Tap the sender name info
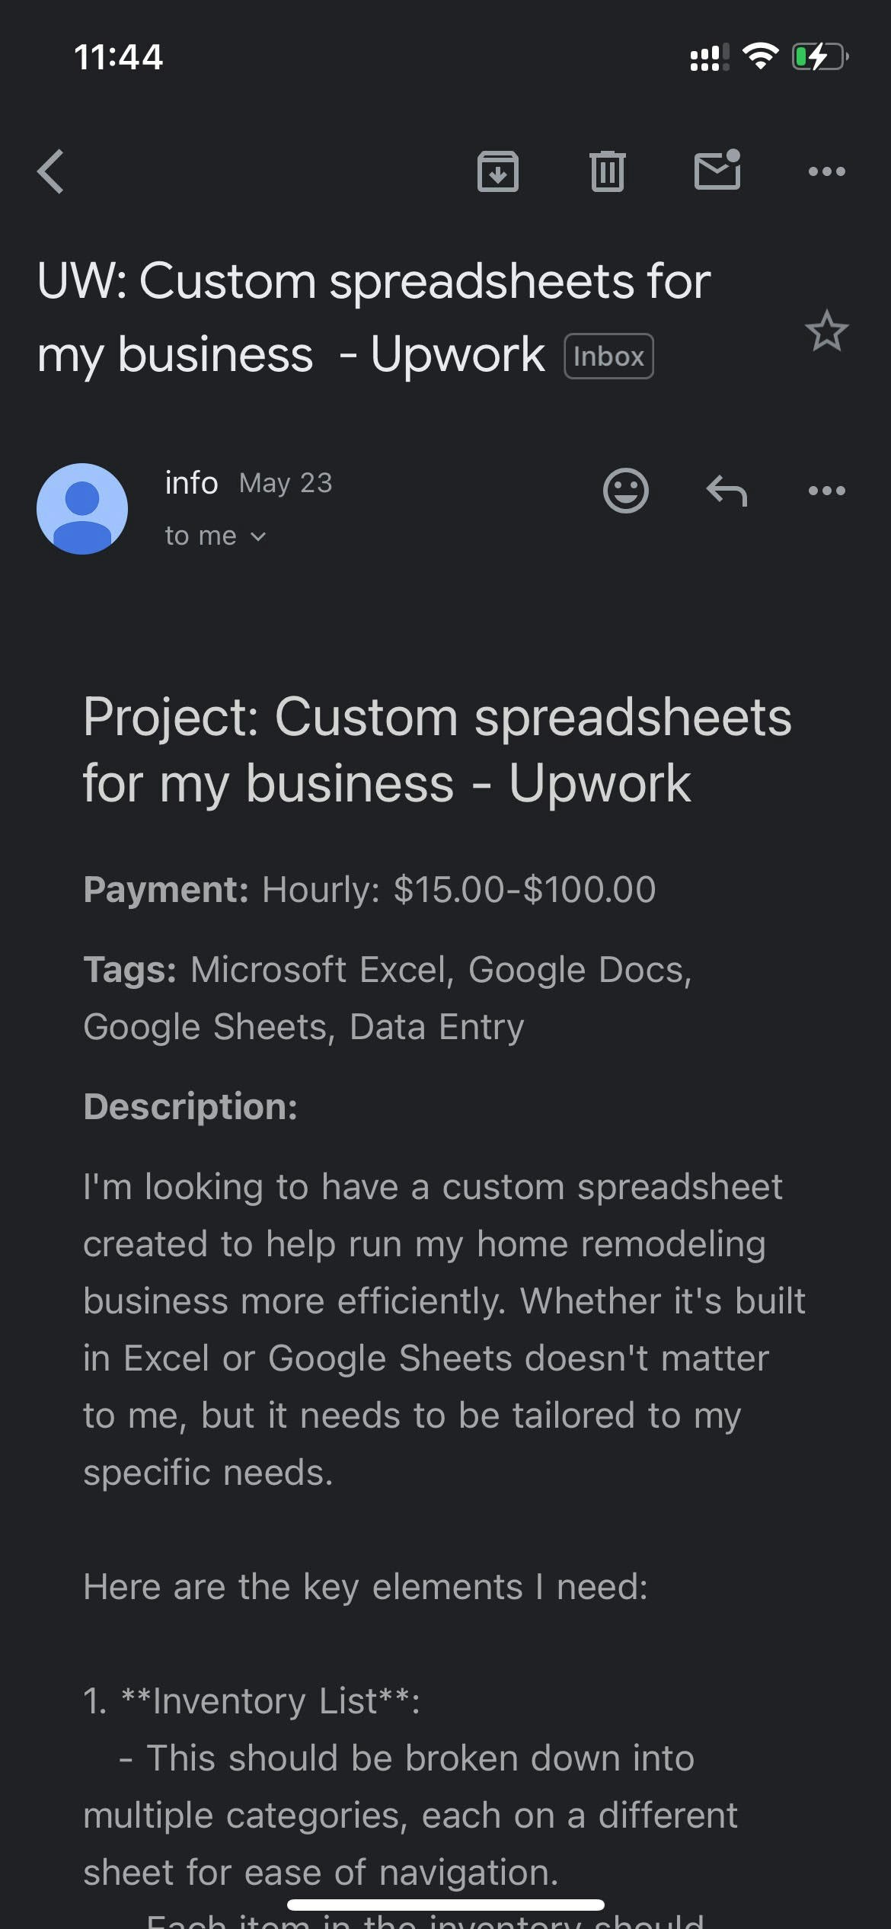 tap(191, 482)
